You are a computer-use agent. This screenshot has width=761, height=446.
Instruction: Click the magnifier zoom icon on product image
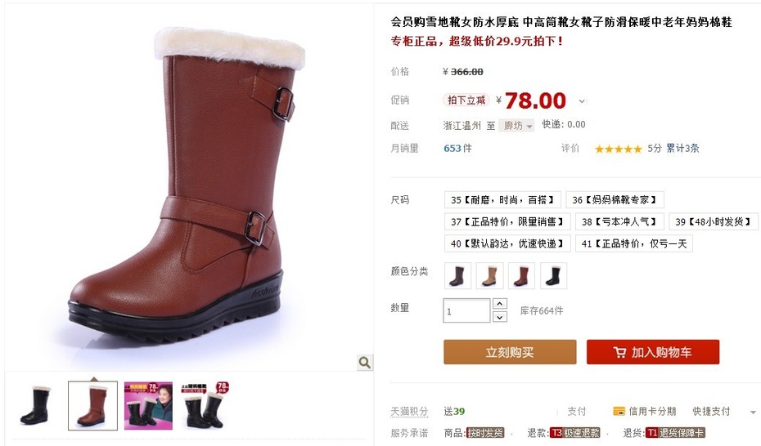point(364,362)
